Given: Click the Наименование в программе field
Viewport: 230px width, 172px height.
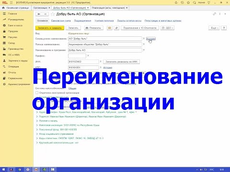Looking at the screenshot, I should 105,50.
